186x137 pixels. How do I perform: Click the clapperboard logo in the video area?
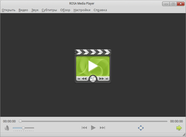click(93, 66)
